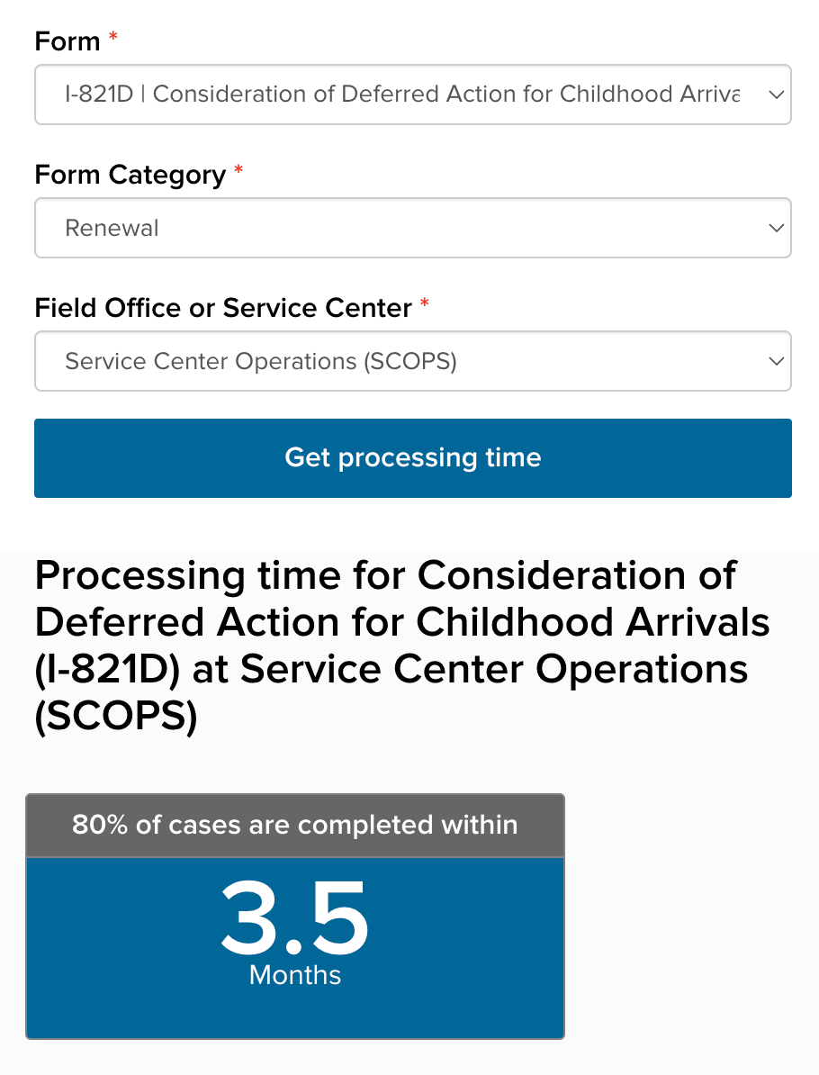This screenshot has width=819, height=1075.
Task: Click the 'Months' text under 3.5
Action: [x=295, y=975]
